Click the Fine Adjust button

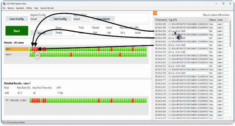103,19
